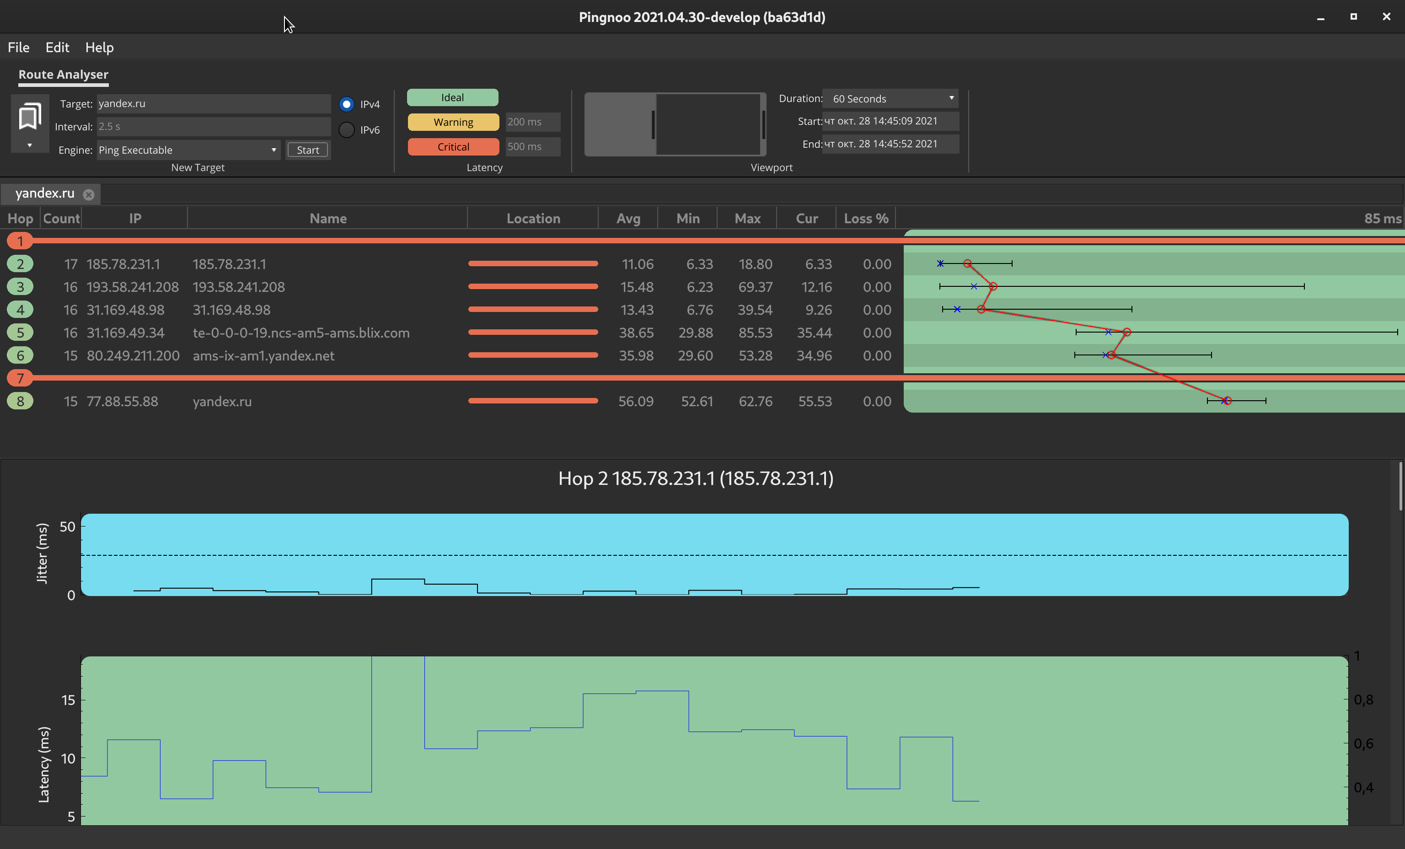Image resolution: width=1405 pixels, height=849 pixels.
Task: Switch to IPv6 protocol
Action: 346,129
